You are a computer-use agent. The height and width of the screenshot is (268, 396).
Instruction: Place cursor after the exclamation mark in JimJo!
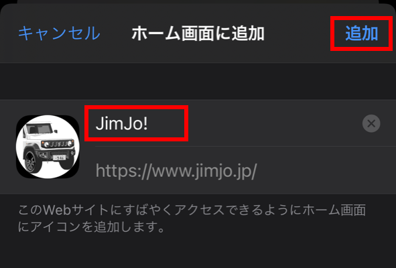[x=149, y=123]
